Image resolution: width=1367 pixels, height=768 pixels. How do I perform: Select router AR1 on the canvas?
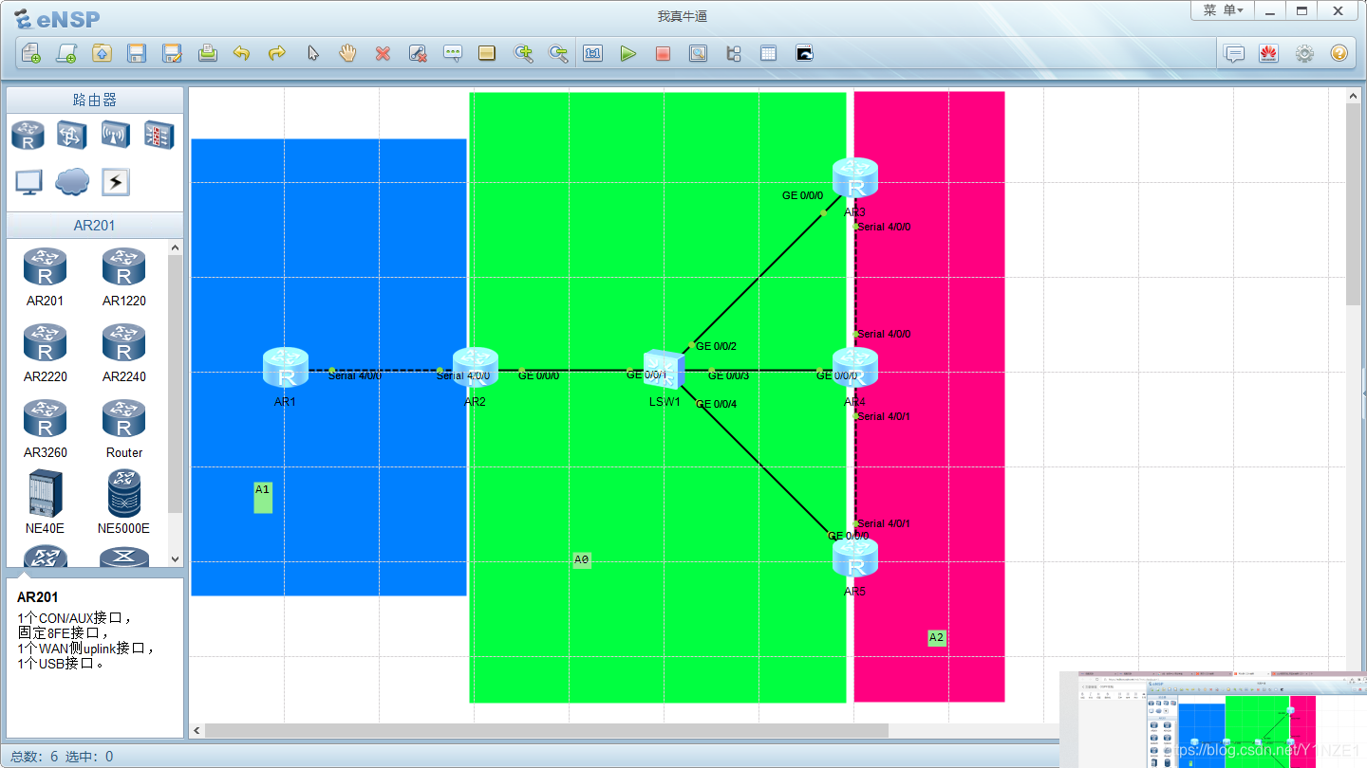pyautogui.click(x=286, y=368)
